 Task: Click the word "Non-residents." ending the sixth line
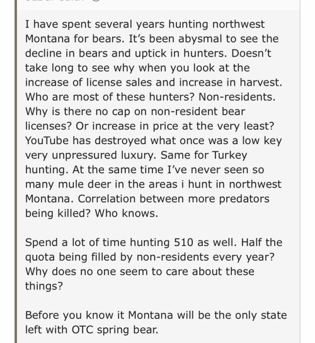tap(237, 97)
